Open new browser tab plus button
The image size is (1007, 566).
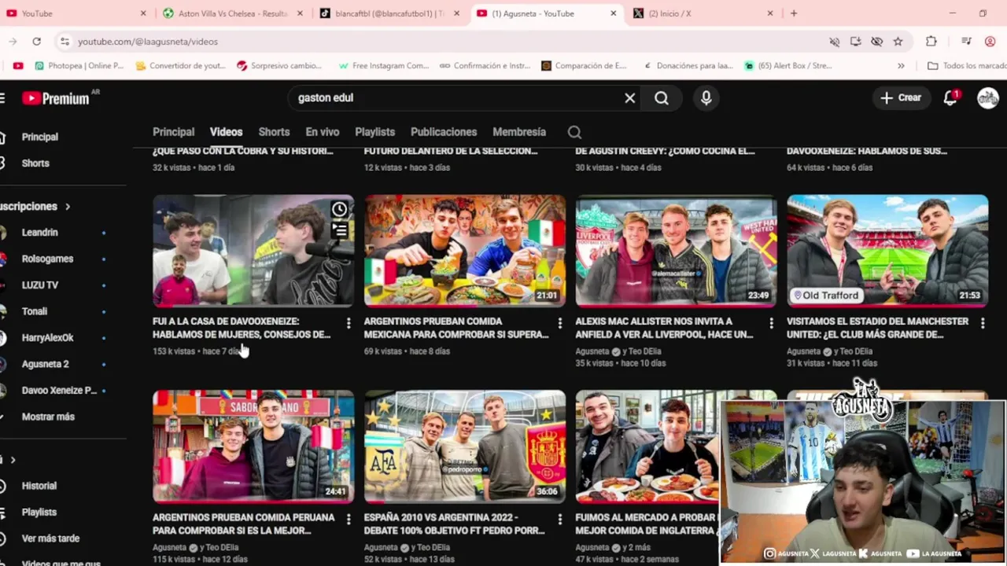coord(794,13)
